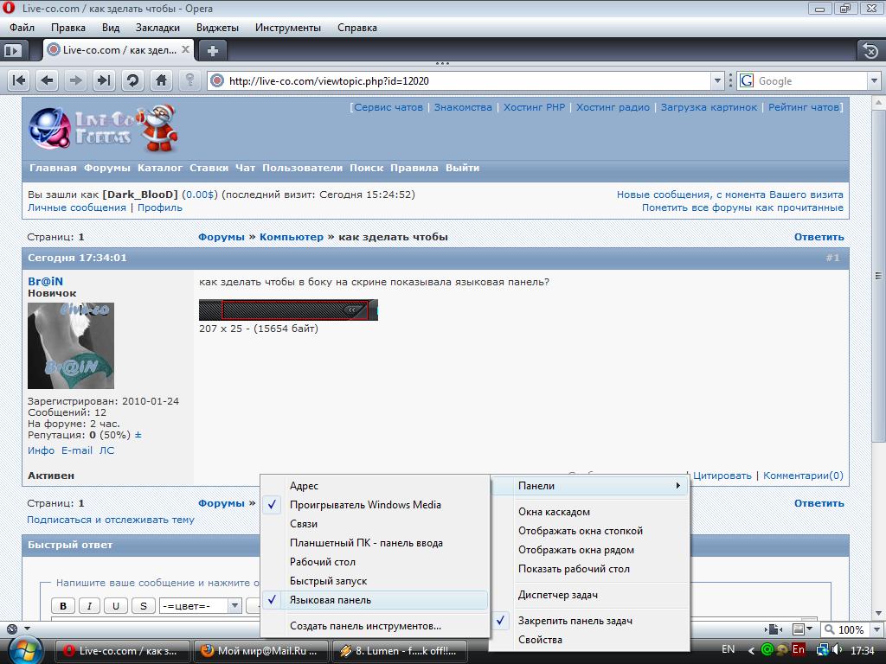Go to the Home page icon

[x=161, y=80]
